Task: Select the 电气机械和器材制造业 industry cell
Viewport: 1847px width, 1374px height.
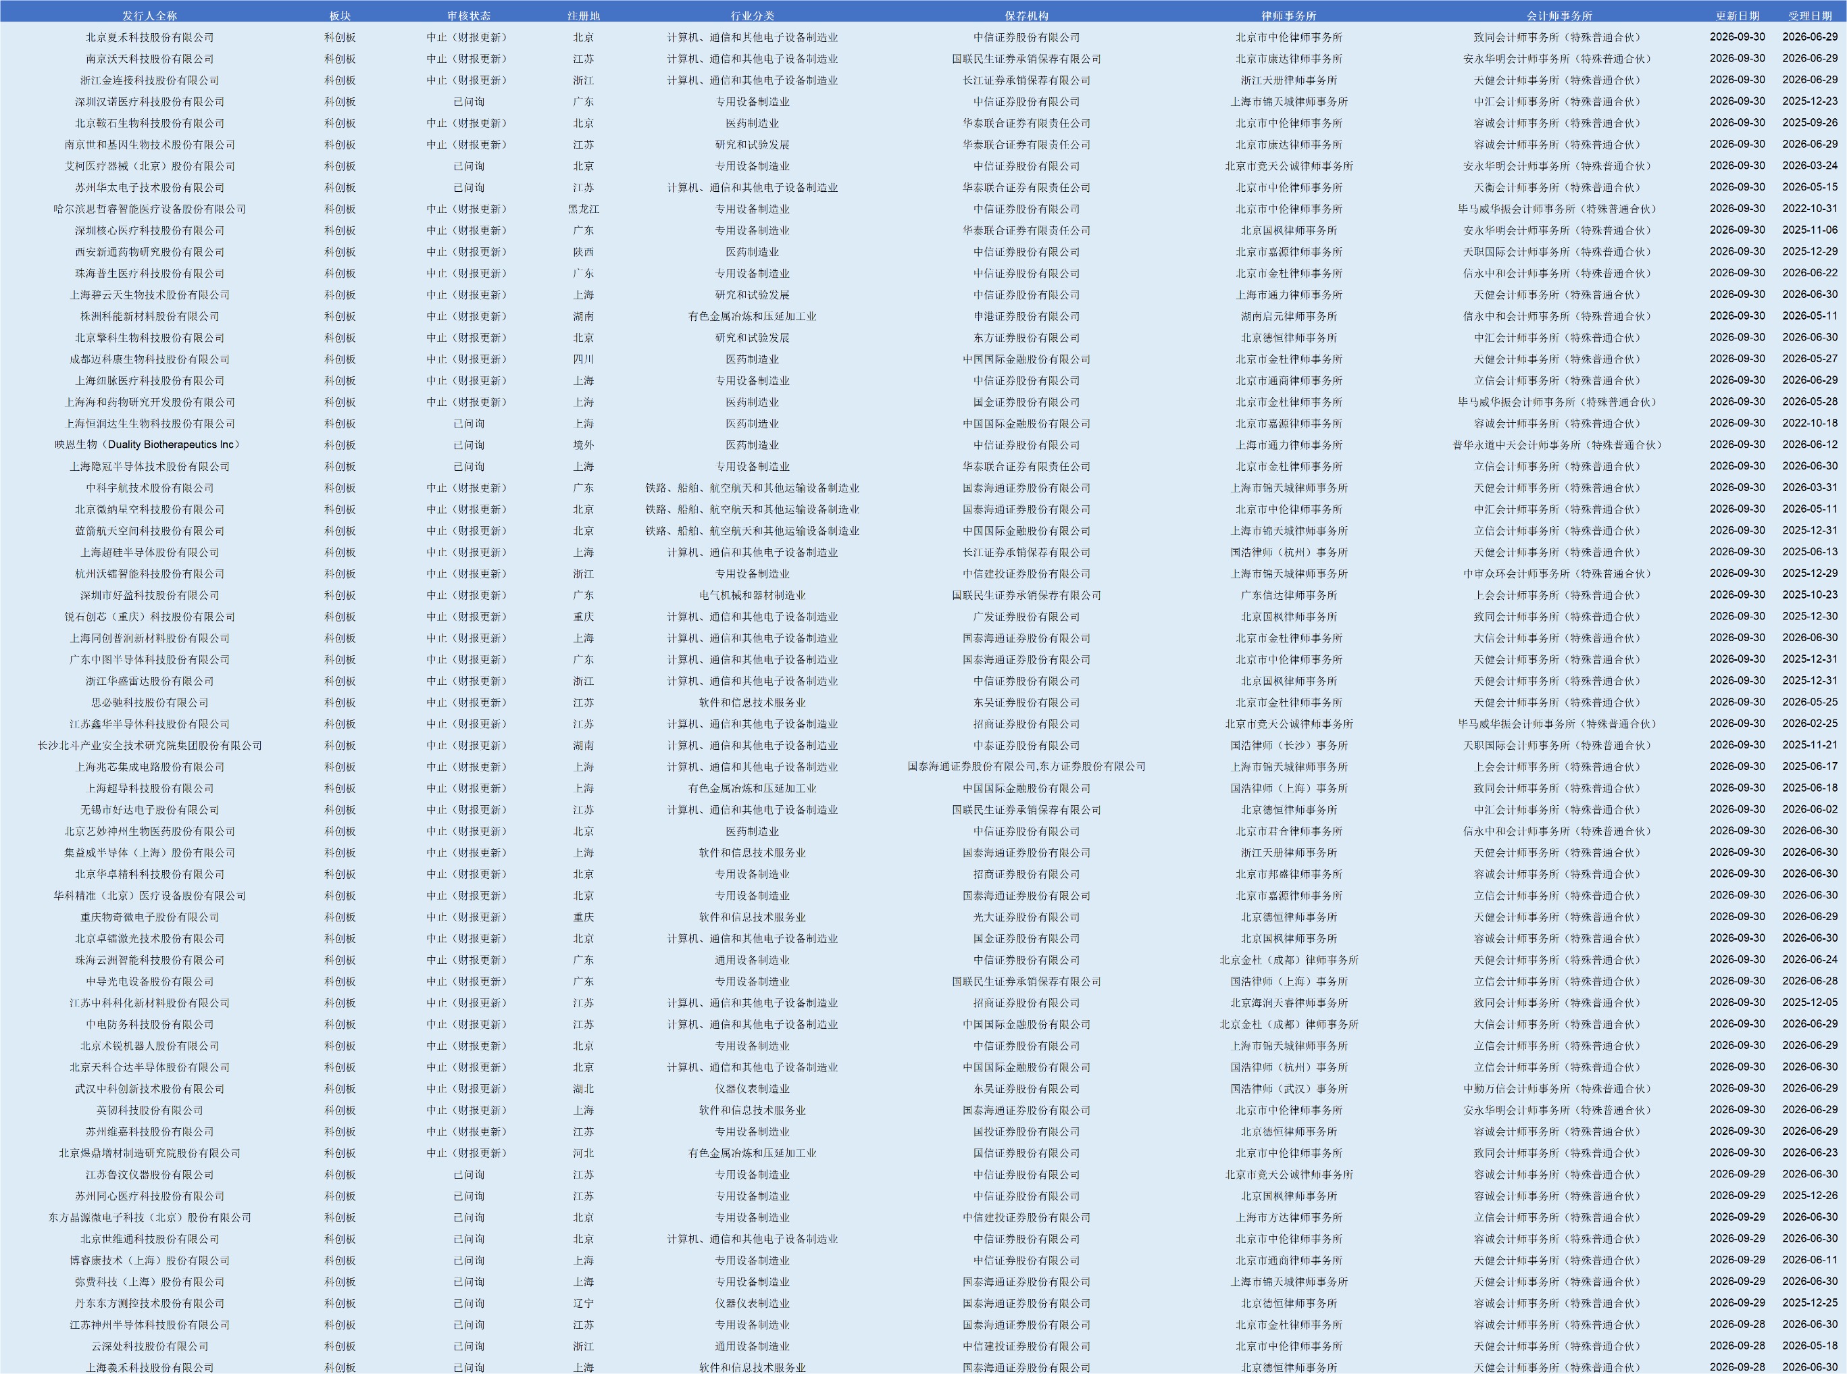Action: point(753,596)
